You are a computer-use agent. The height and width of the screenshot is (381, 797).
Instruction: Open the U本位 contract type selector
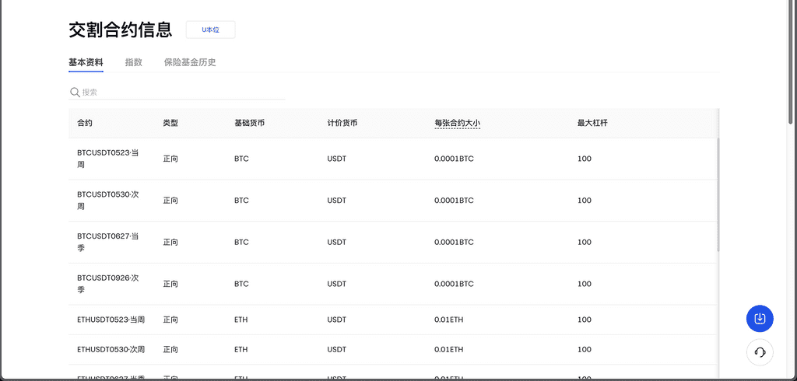(210, 30)
